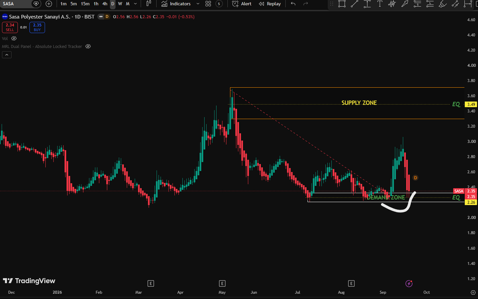This screenshot has width=478, height=299.
Task: Click the earnings E marker near Mar
Action: pos(151,283)
